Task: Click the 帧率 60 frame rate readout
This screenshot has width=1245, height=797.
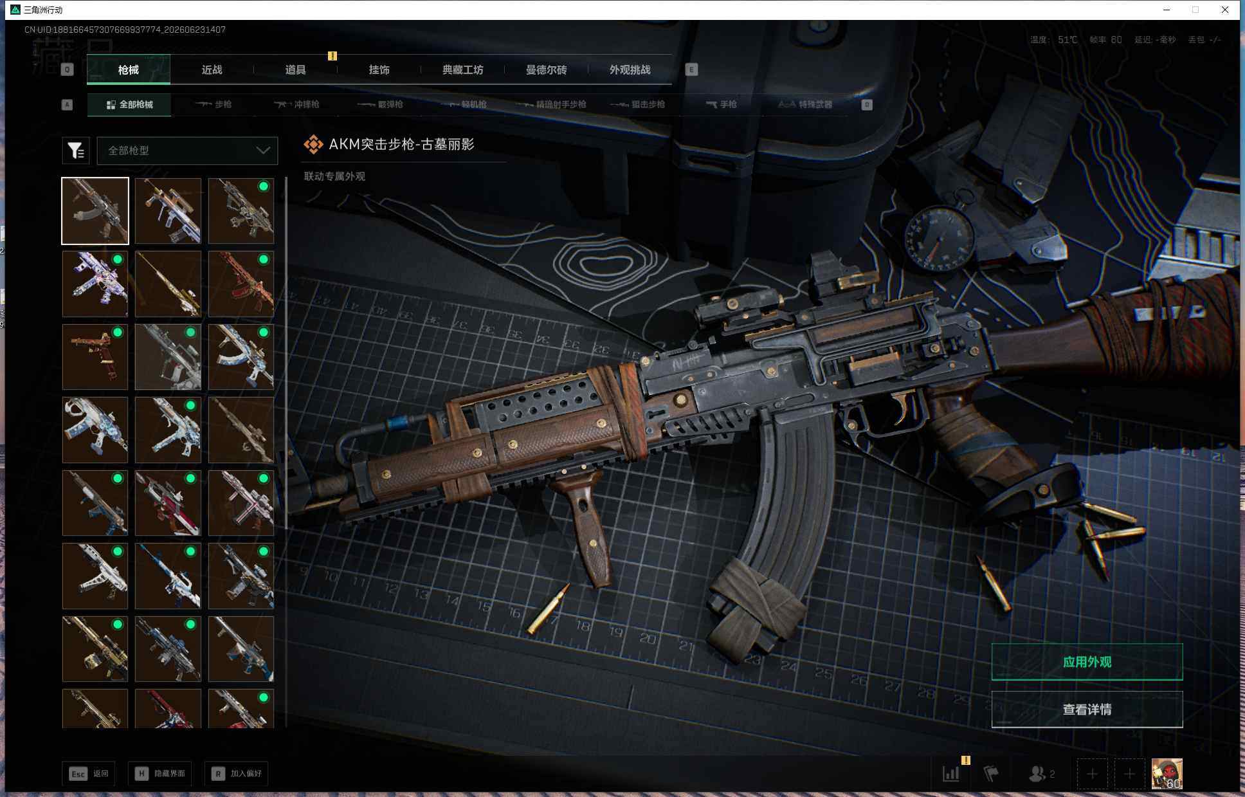Action: point(1105,40)
